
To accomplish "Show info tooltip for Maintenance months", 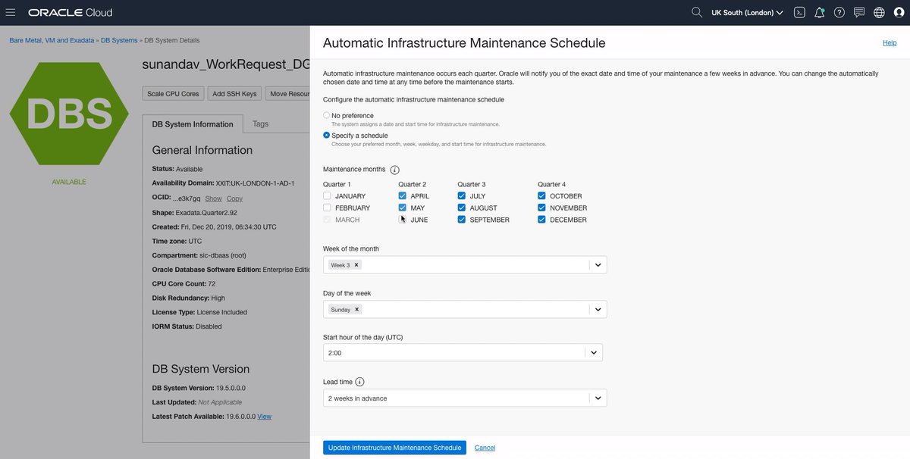I will pos(394,170).
